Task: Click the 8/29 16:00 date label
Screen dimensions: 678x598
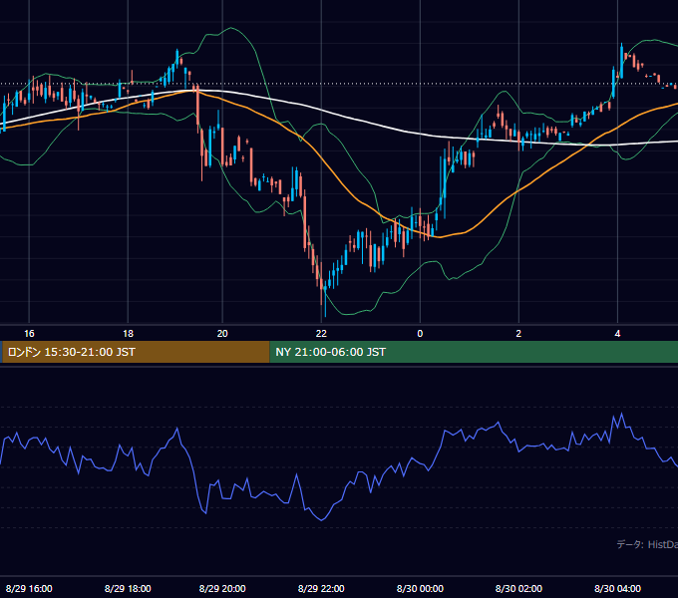Action: point(29,588)
